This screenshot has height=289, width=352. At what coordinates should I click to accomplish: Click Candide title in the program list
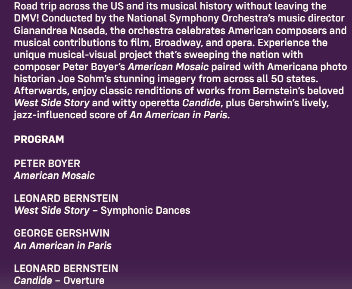point(33,280)
